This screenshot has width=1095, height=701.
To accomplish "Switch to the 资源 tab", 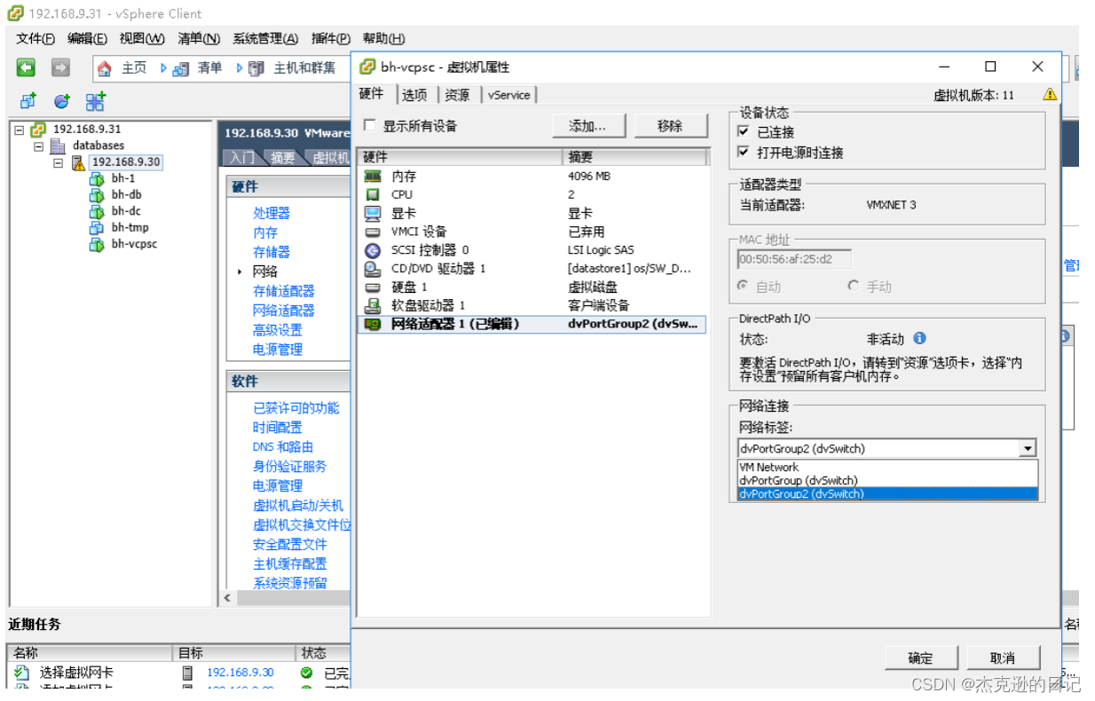I will (x=457, y=95).
